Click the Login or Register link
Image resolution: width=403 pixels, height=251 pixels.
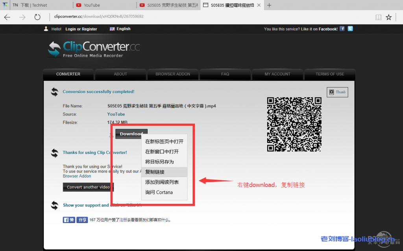pyautogui.click(x=81, y=29)
